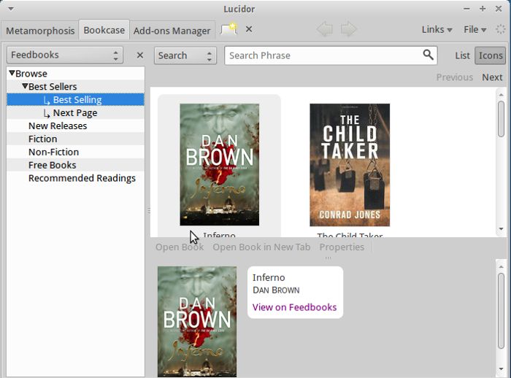Minimize the Lucidor window
This screenshot has width=511, height=378.
tap(466, 9)
